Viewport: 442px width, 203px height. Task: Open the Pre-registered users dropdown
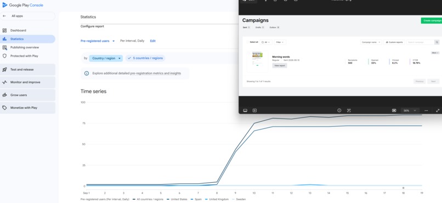click(x=98, y=41)
